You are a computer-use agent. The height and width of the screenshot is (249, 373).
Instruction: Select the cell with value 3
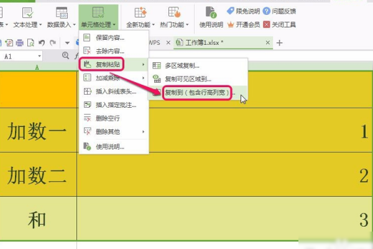(x=224, y=218)
